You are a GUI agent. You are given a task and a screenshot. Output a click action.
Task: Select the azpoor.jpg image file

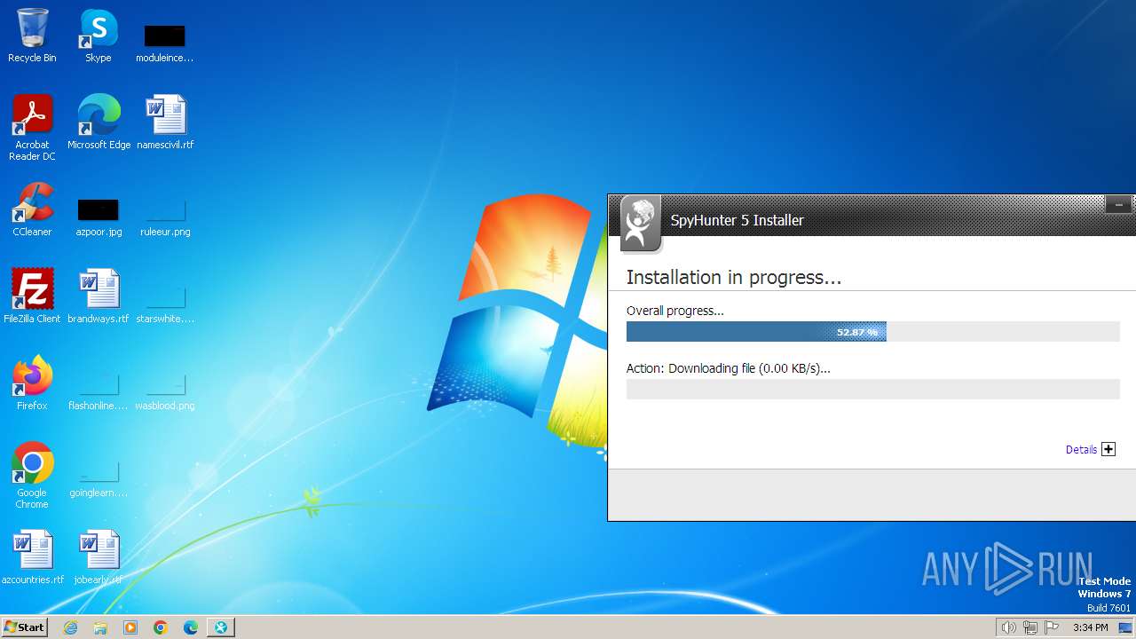pyautogui.click(x=99, y=217)
